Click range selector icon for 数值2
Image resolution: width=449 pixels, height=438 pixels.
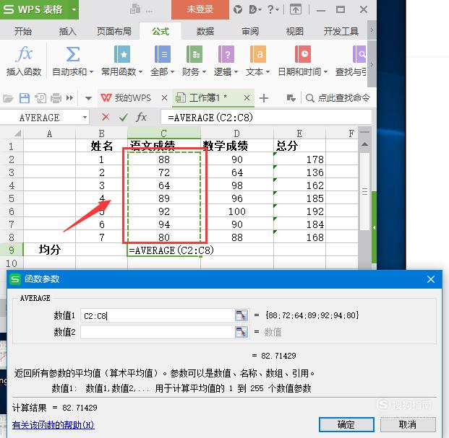[241, 332]
